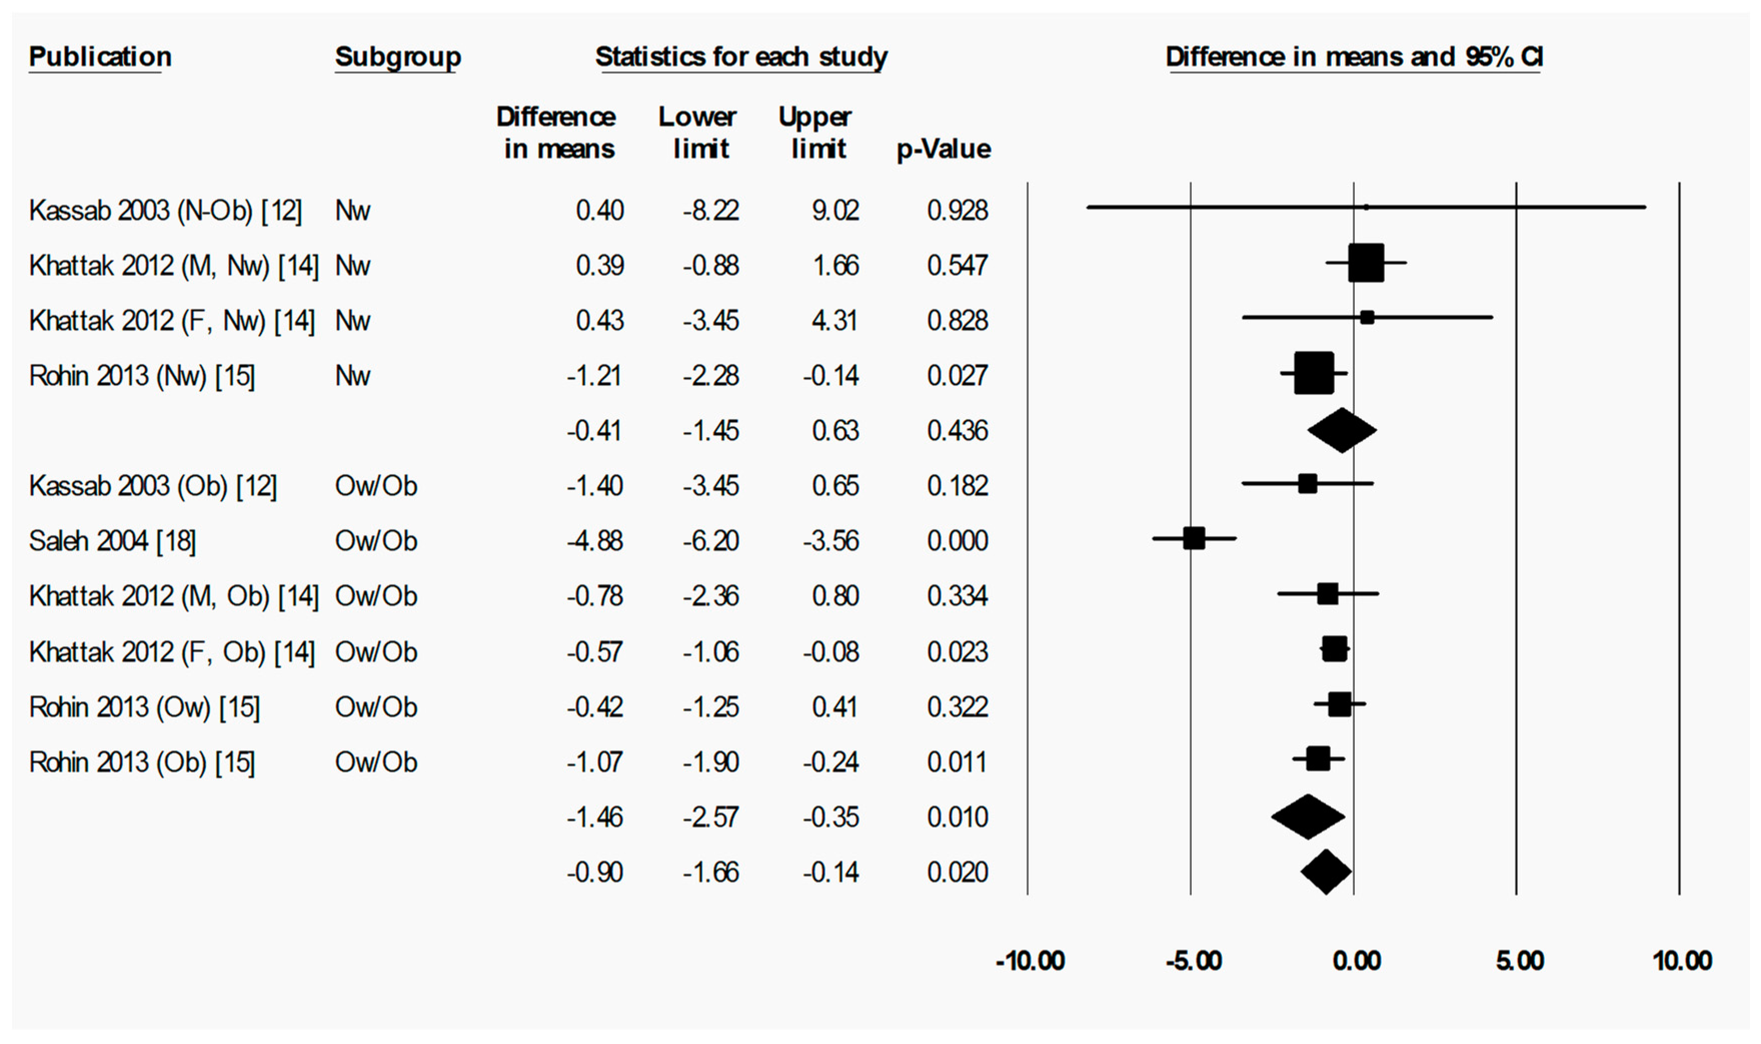The width and height of the screenshot is (1761, 1044).
Task: Select the overall summary diamond at the bottom
Action: click(1325, 871)
